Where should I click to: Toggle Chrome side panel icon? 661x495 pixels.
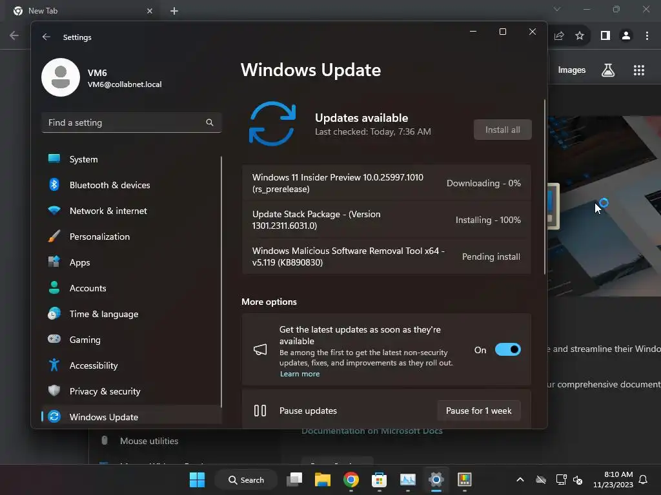tap(605, 36)
